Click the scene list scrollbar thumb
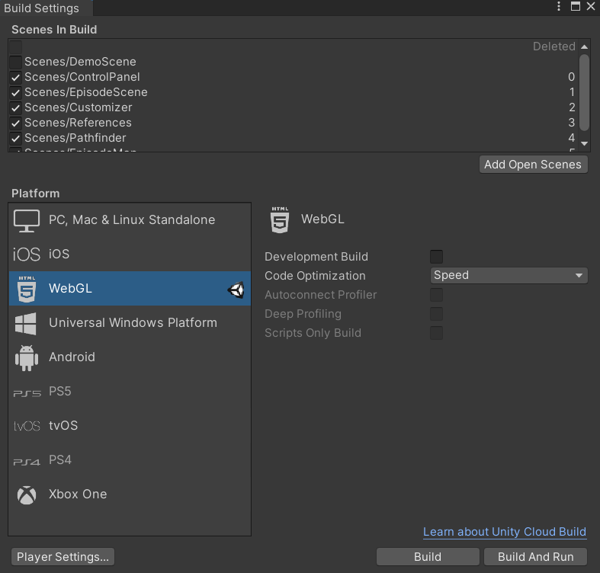This screenshot has width=600, height=573. (584, 92)
